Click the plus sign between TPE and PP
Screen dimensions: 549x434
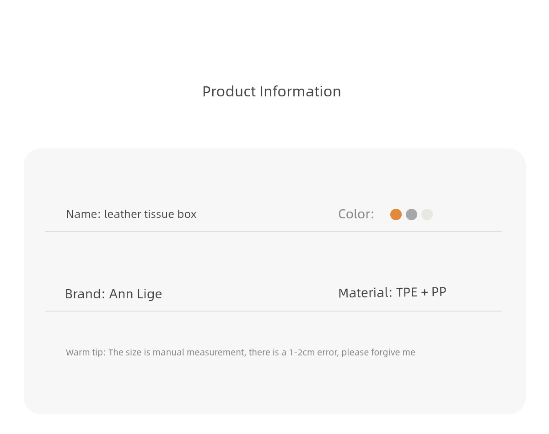[425, 293]
